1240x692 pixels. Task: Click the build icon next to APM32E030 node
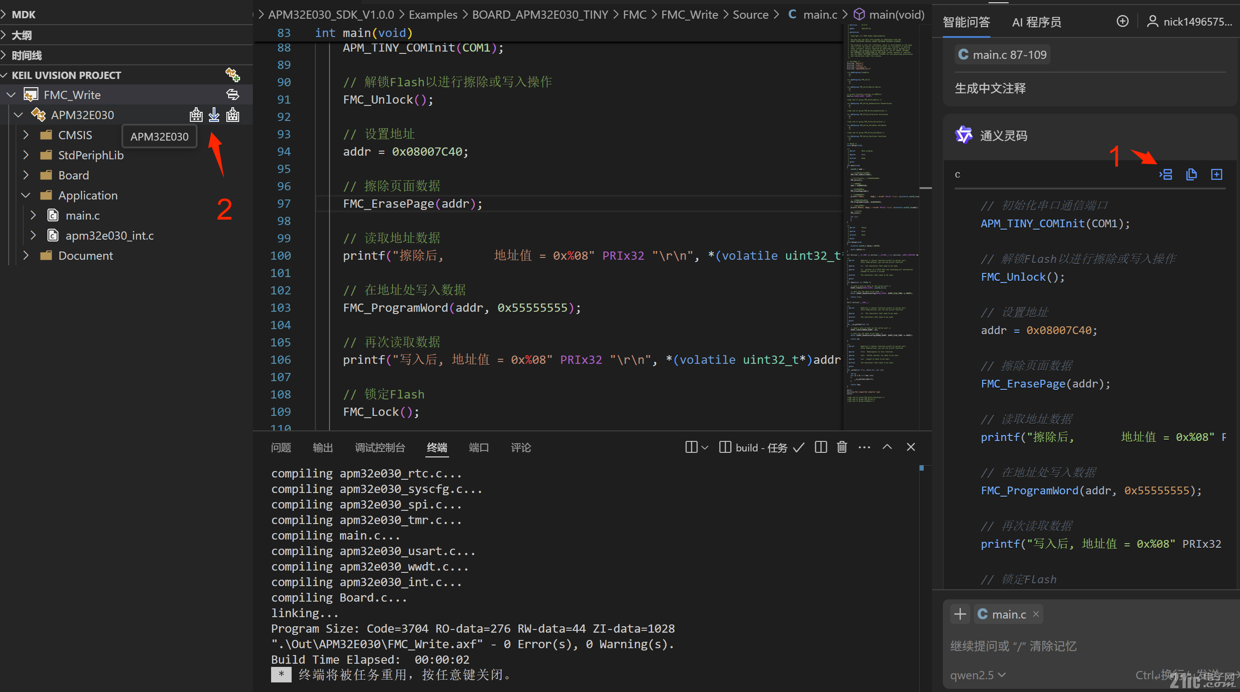pyautogui.click(x=196, y=115)
